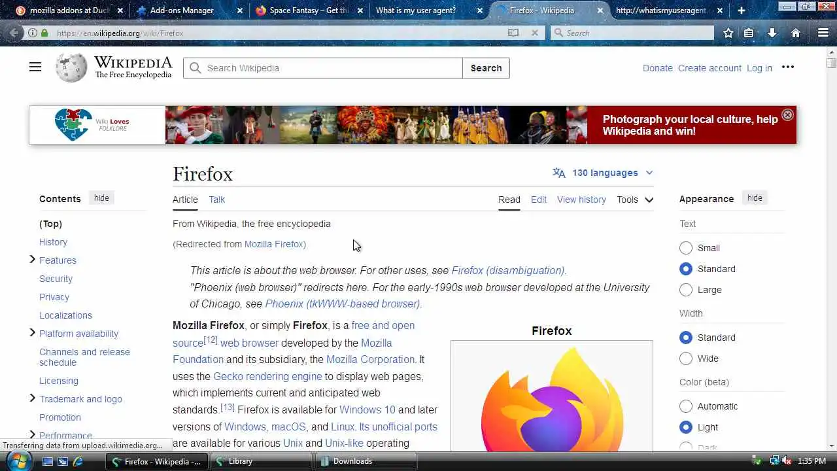Click the Wiki Loves Folklore heart logo
This screenshot has width=837, height=471.
pyautogui.click(x=73, y=124)
